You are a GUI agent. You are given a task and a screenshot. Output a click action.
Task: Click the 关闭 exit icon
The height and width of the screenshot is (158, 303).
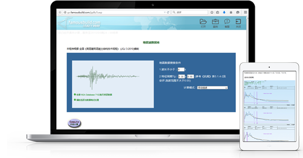[238, 23]
